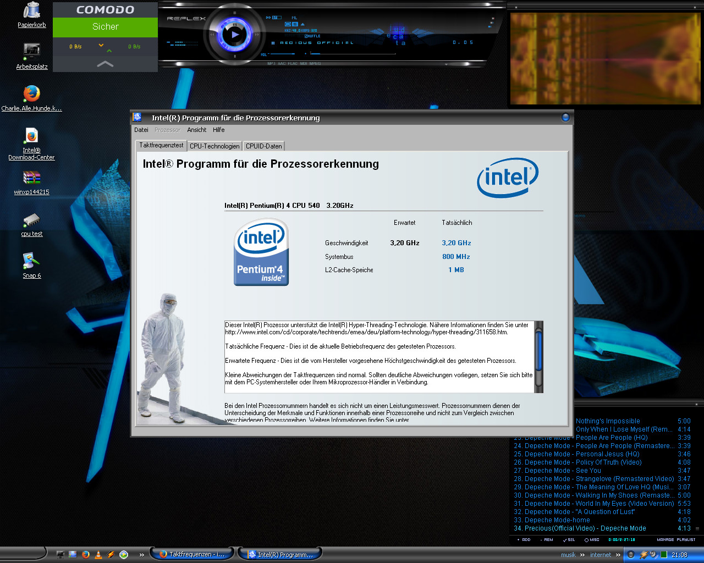
Task: Select playlist track A Question of Lust
Action: [602, 512]
